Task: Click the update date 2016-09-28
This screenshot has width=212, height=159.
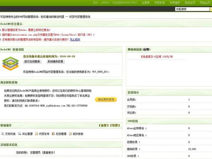Action: tap(67, 56)
